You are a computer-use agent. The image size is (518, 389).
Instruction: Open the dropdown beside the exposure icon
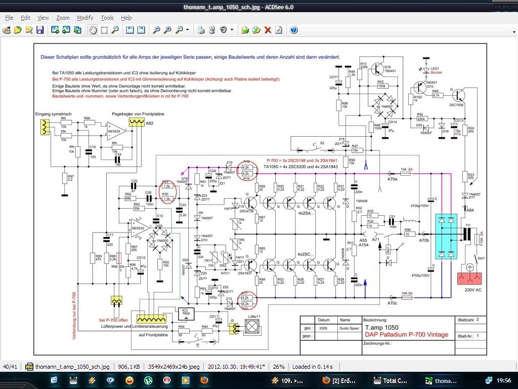[x=232, y=30]
